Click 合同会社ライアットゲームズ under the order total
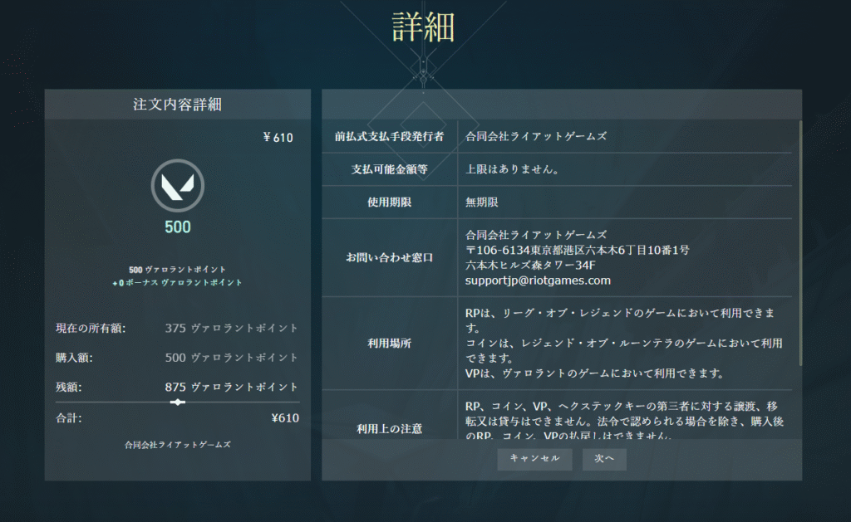Screen dimensions: 851x522 pyautogui.click(x=178, y=445)
